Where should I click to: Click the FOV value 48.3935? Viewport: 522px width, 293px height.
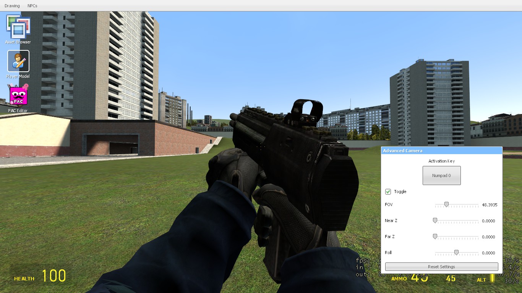[x=490, y=205]
